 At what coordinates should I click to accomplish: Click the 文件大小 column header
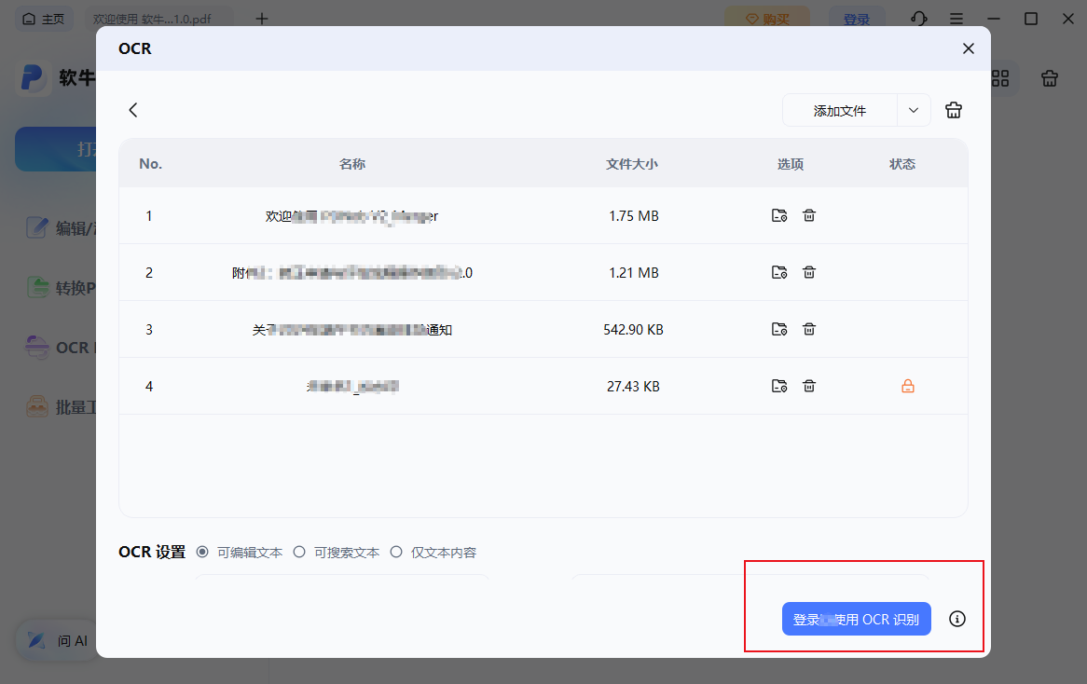click(631, 164)
